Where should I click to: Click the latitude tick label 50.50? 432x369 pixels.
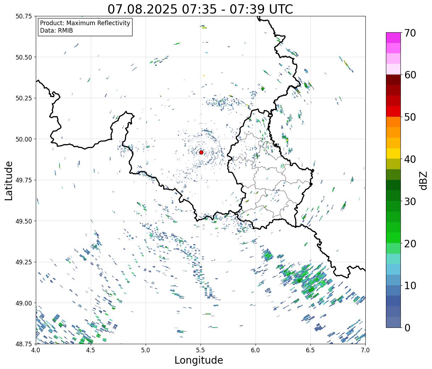click(23, 57)
